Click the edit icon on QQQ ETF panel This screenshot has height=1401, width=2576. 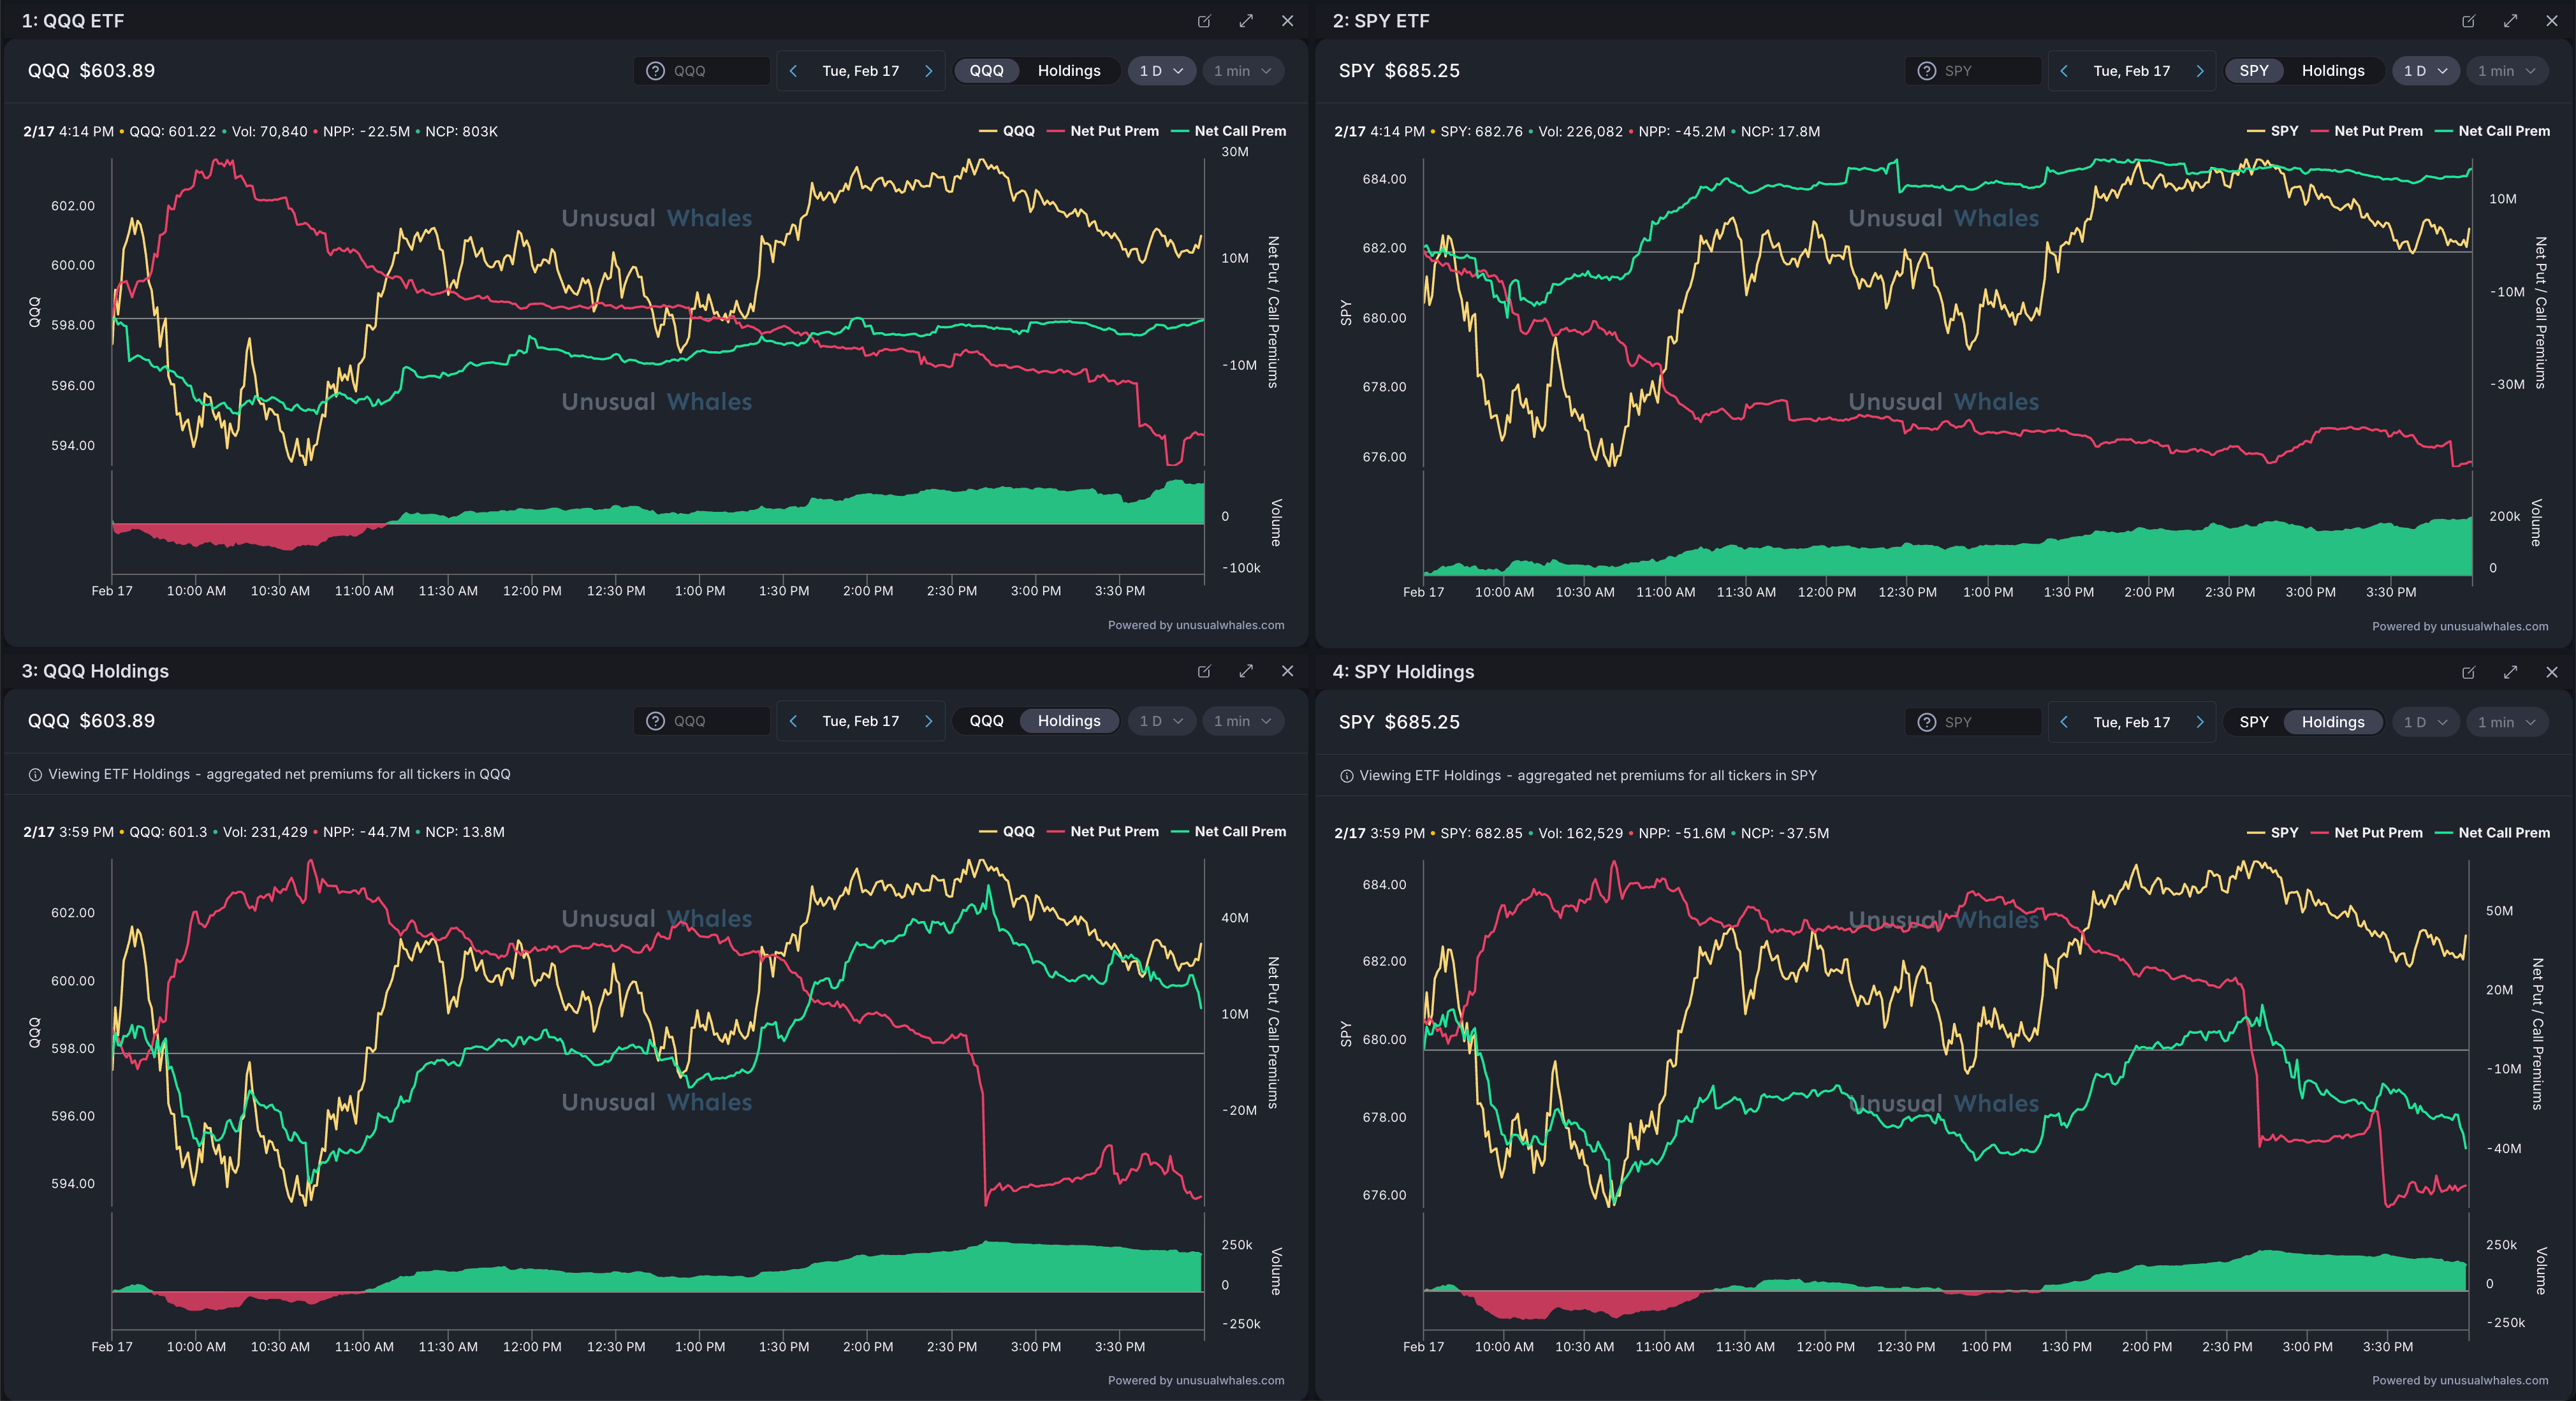click(x=1204, y=21)
